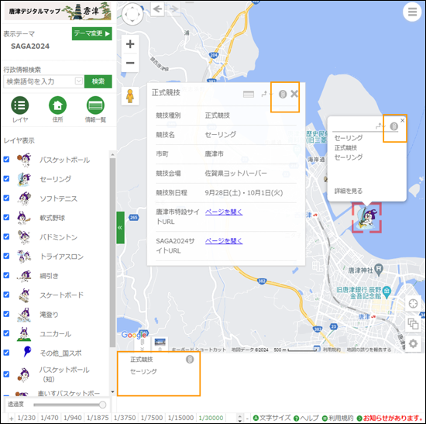The image size is (426, 424).
Task: Click the sailing mascot marker on map
Action: 366,218
